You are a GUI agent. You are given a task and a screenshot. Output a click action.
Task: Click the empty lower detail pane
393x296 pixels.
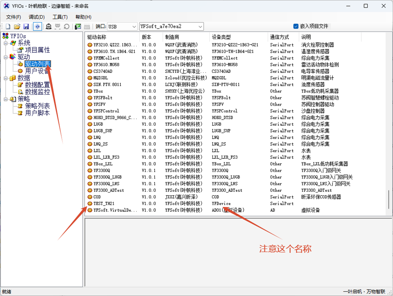tap(238, 252)
